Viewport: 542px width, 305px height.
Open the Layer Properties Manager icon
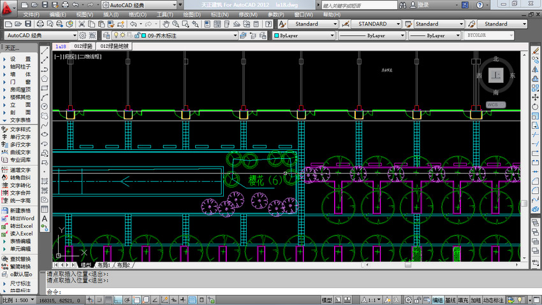(106, 35)
